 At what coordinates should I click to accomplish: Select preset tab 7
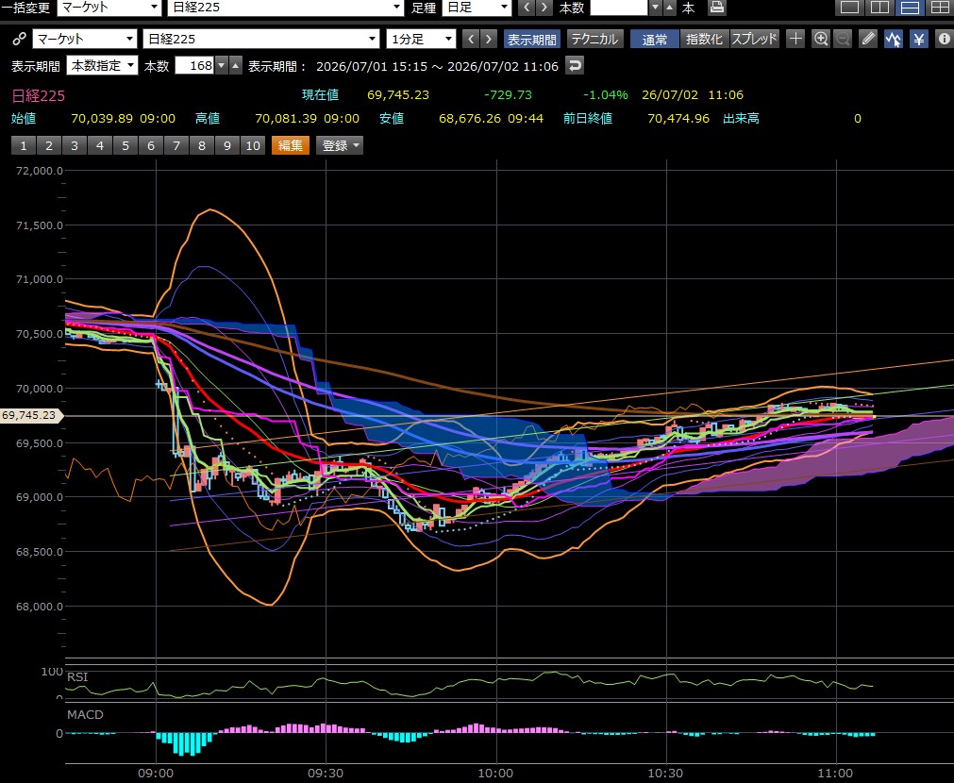[177, 145]
